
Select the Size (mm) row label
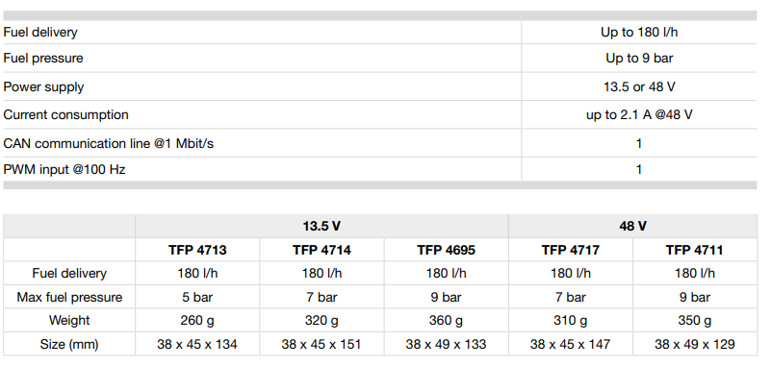pos(69,344)
